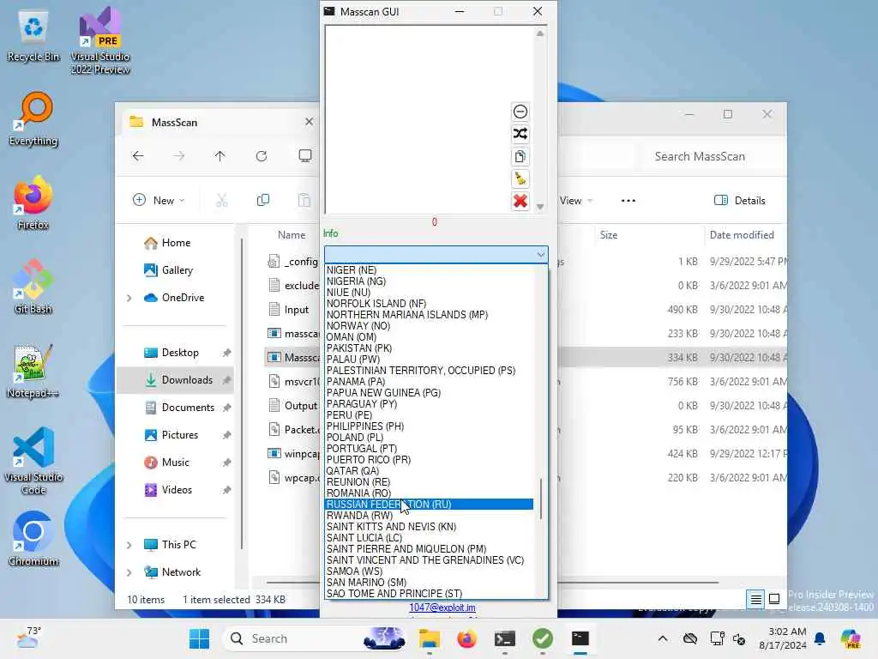Viewport: 878px width, 659px height.
Task: Open File Explorer from the taskbar
Action: click(x=430, y=638)
